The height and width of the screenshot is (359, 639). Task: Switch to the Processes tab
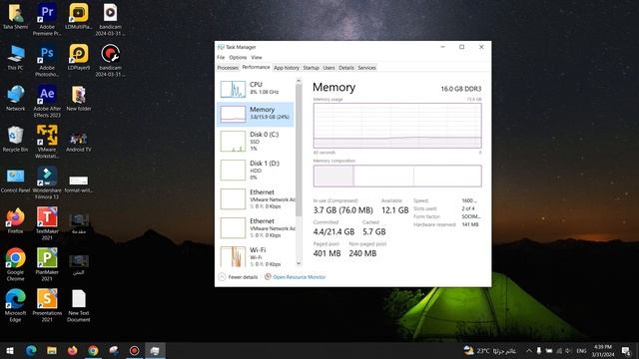(x=228, y=68)
